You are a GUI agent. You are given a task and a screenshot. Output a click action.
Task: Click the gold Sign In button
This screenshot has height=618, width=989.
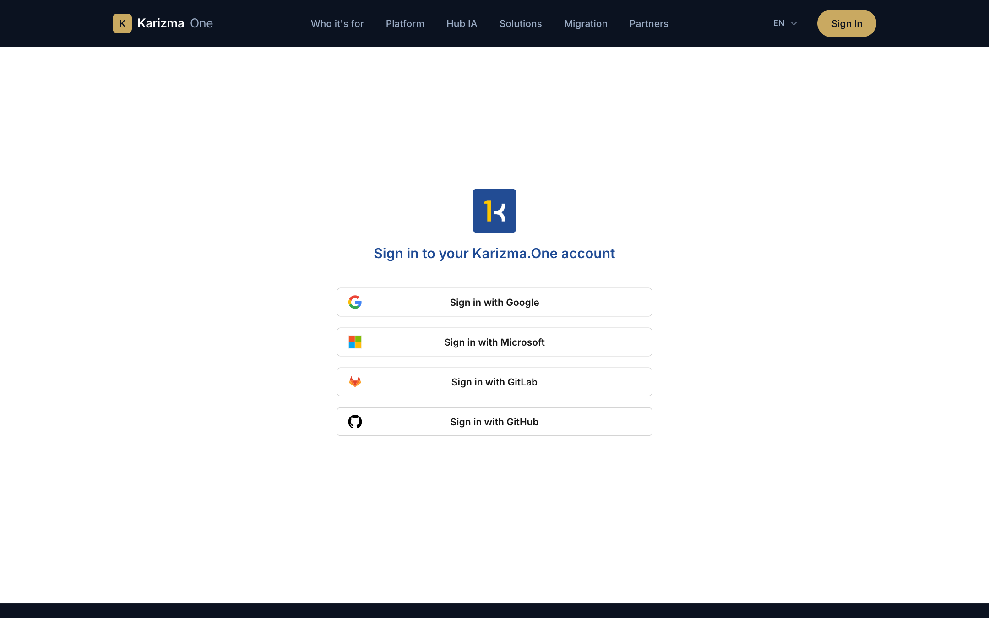click(x=847, y=23)
